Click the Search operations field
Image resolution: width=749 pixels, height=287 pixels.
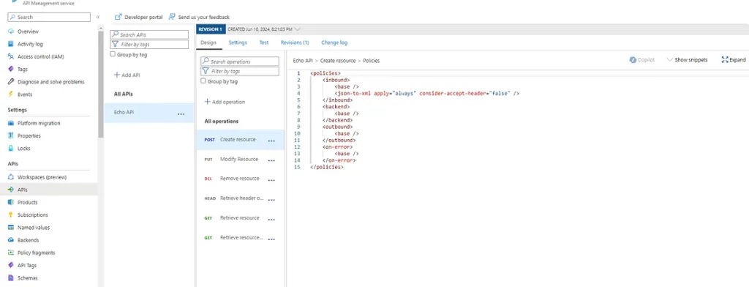point(240,61)
